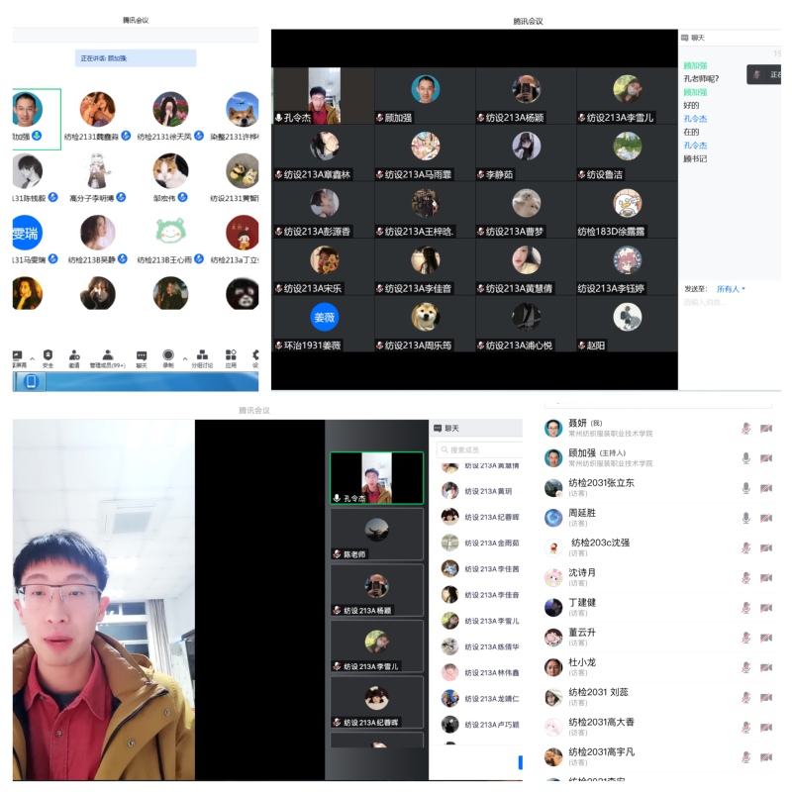Image resolution: width=792 pixels, height=792 pixels.
Task: Open 聊天 chat from the bottom toolbar
Action: tap(142, 356)
